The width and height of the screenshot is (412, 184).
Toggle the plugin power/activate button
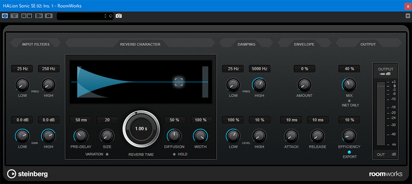click(5, 16)
